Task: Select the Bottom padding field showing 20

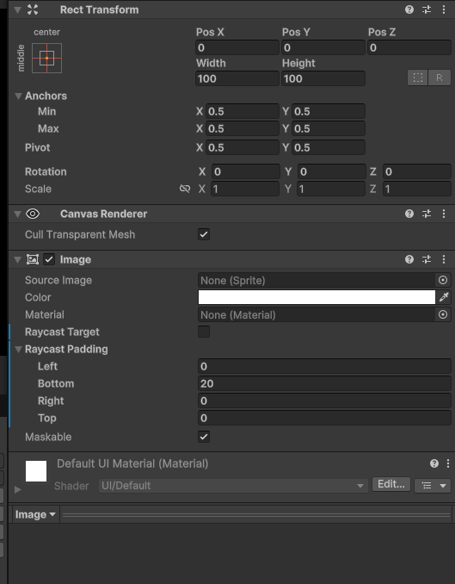Action: (324, 383)
